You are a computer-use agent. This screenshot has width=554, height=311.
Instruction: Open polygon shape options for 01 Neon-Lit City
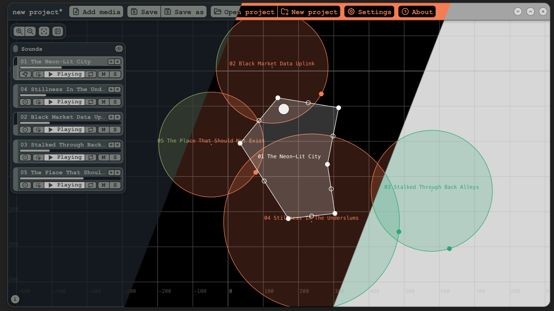tap(25, 74)
